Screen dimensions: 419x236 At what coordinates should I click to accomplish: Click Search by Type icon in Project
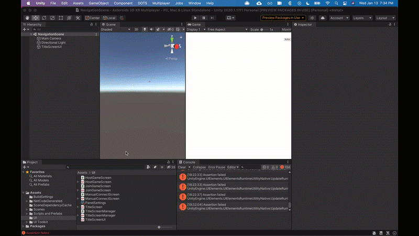point(148,167)
